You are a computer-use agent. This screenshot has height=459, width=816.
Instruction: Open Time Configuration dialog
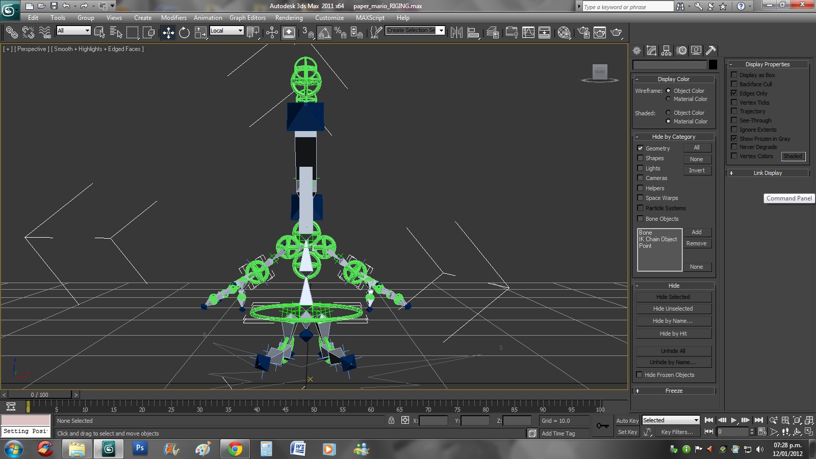pos(762,431)
